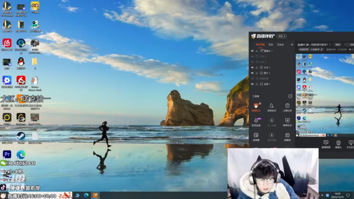Open the red "6" desktop shortcut
This screenshot has width=354, height=199.
click(21, 83)
